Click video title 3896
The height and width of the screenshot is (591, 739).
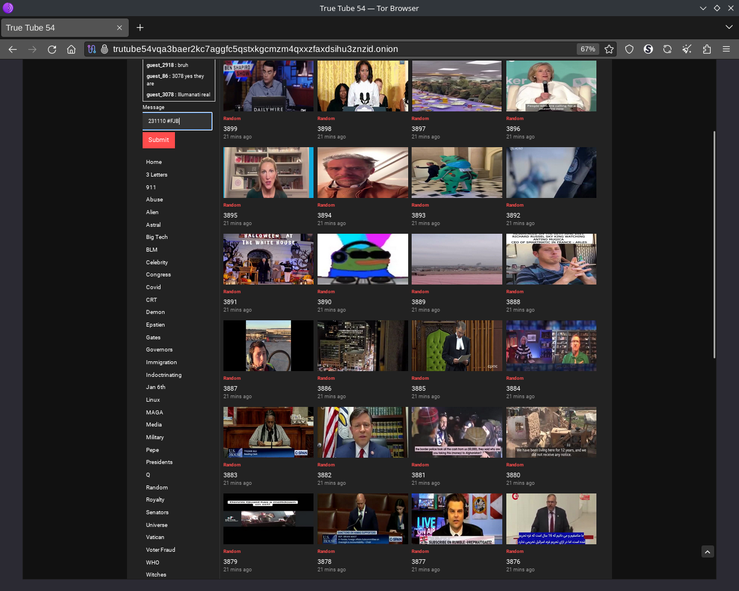(513, 129)
